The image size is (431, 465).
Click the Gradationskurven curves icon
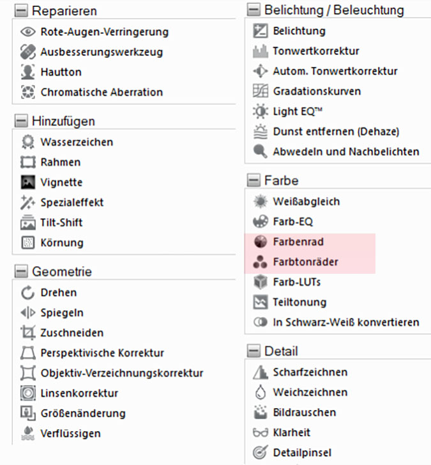point(260,91)
